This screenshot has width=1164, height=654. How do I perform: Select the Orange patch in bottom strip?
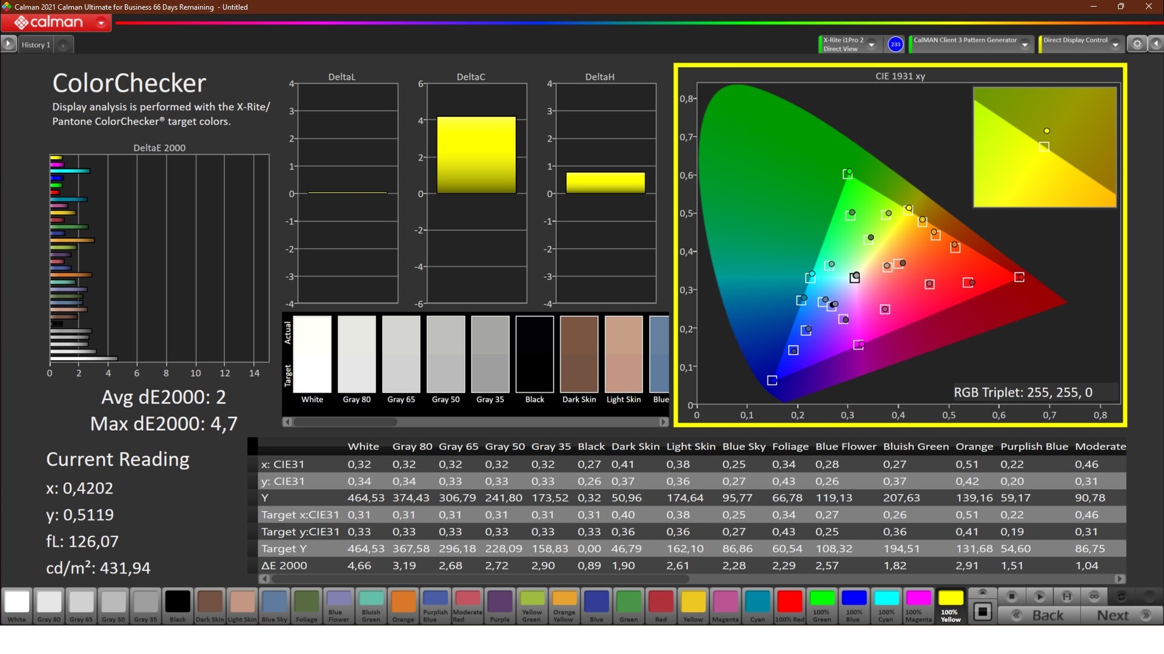pyautogui.click(x=403, y=606)
